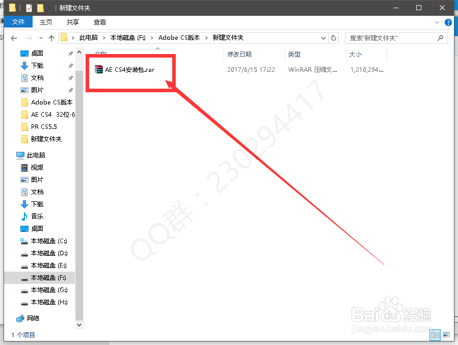Go forward with the right arrow

29,38
